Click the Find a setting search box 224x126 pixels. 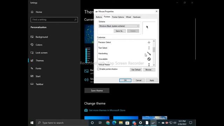(x=54, y=20)
